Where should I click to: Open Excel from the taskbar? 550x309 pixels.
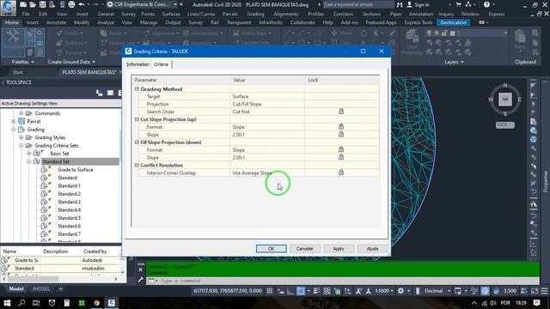(x=82, y=303)
